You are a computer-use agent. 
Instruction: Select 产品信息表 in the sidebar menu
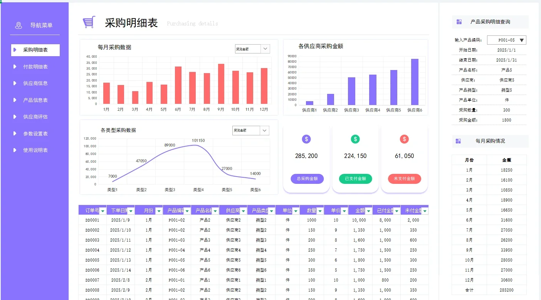point(35,100)
